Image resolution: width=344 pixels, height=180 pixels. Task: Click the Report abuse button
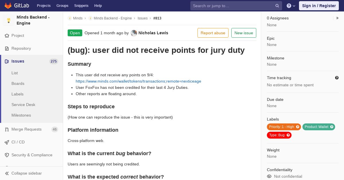[213, 33]
